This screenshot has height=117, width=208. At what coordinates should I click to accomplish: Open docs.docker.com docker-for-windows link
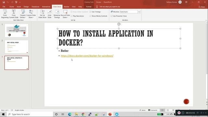pos(87,56)
